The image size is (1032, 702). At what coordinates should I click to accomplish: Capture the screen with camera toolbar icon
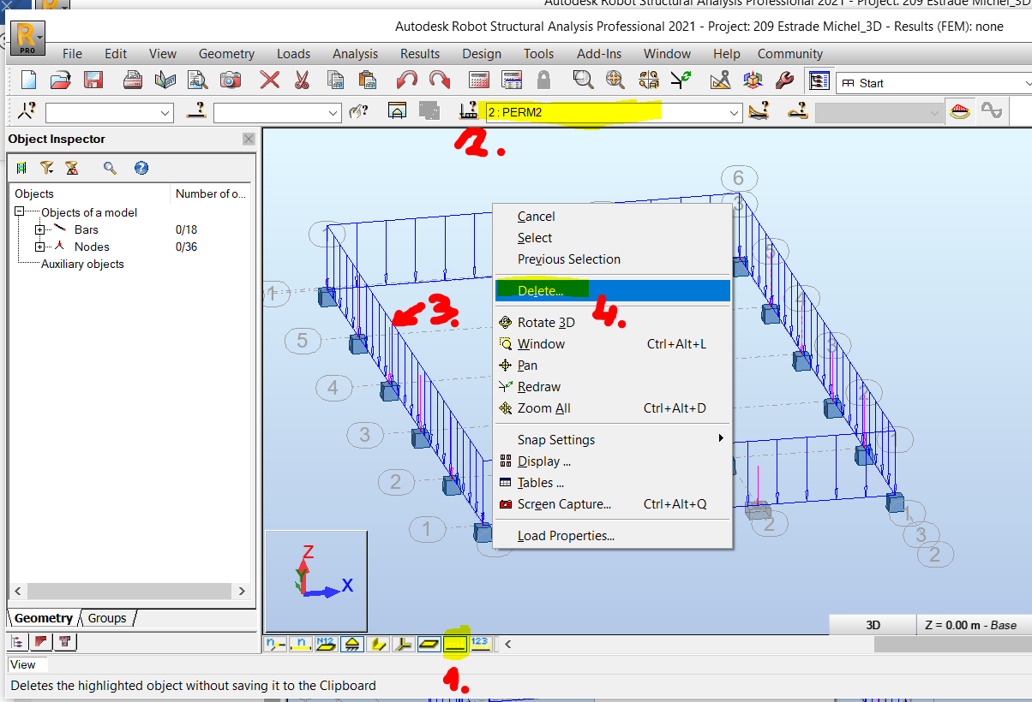click(230, 80)
